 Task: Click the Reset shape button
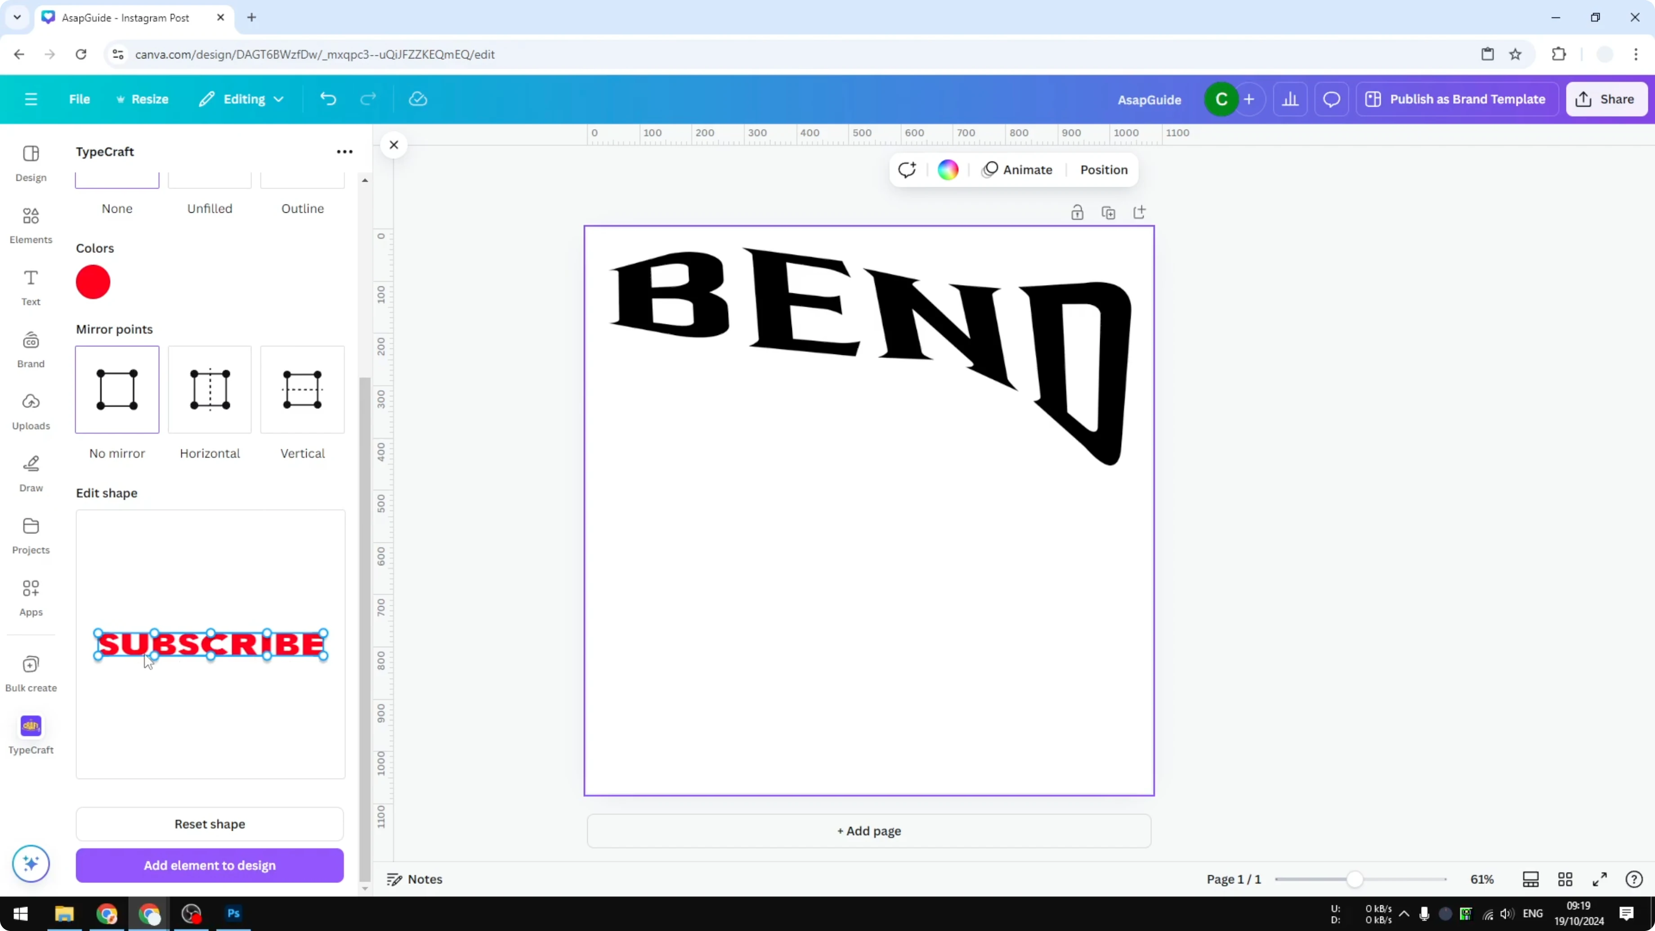tap(210, 824)
